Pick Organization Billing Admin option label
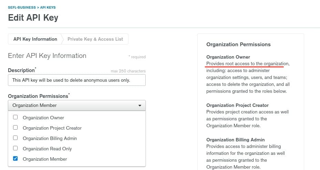Screen dimensions: 320x170 (x=50, y=138)
